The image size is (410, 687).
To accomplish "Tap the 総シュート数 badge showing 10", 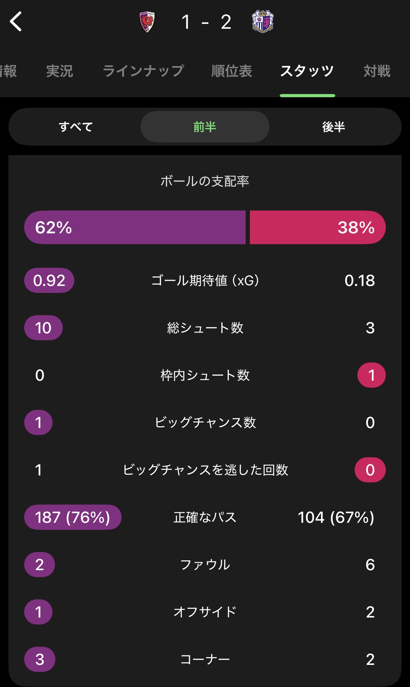I will 43,328.
